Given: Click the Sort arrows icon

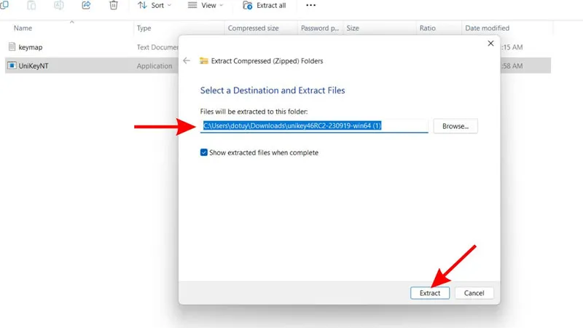Looking at the screenshot, I should point(142,5).
